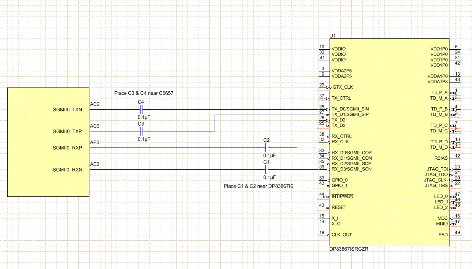This screenshot has height=269, width=472.
Task: Select the TX_D1/SGMII_SIP pin name
Action: click(350, 114)
